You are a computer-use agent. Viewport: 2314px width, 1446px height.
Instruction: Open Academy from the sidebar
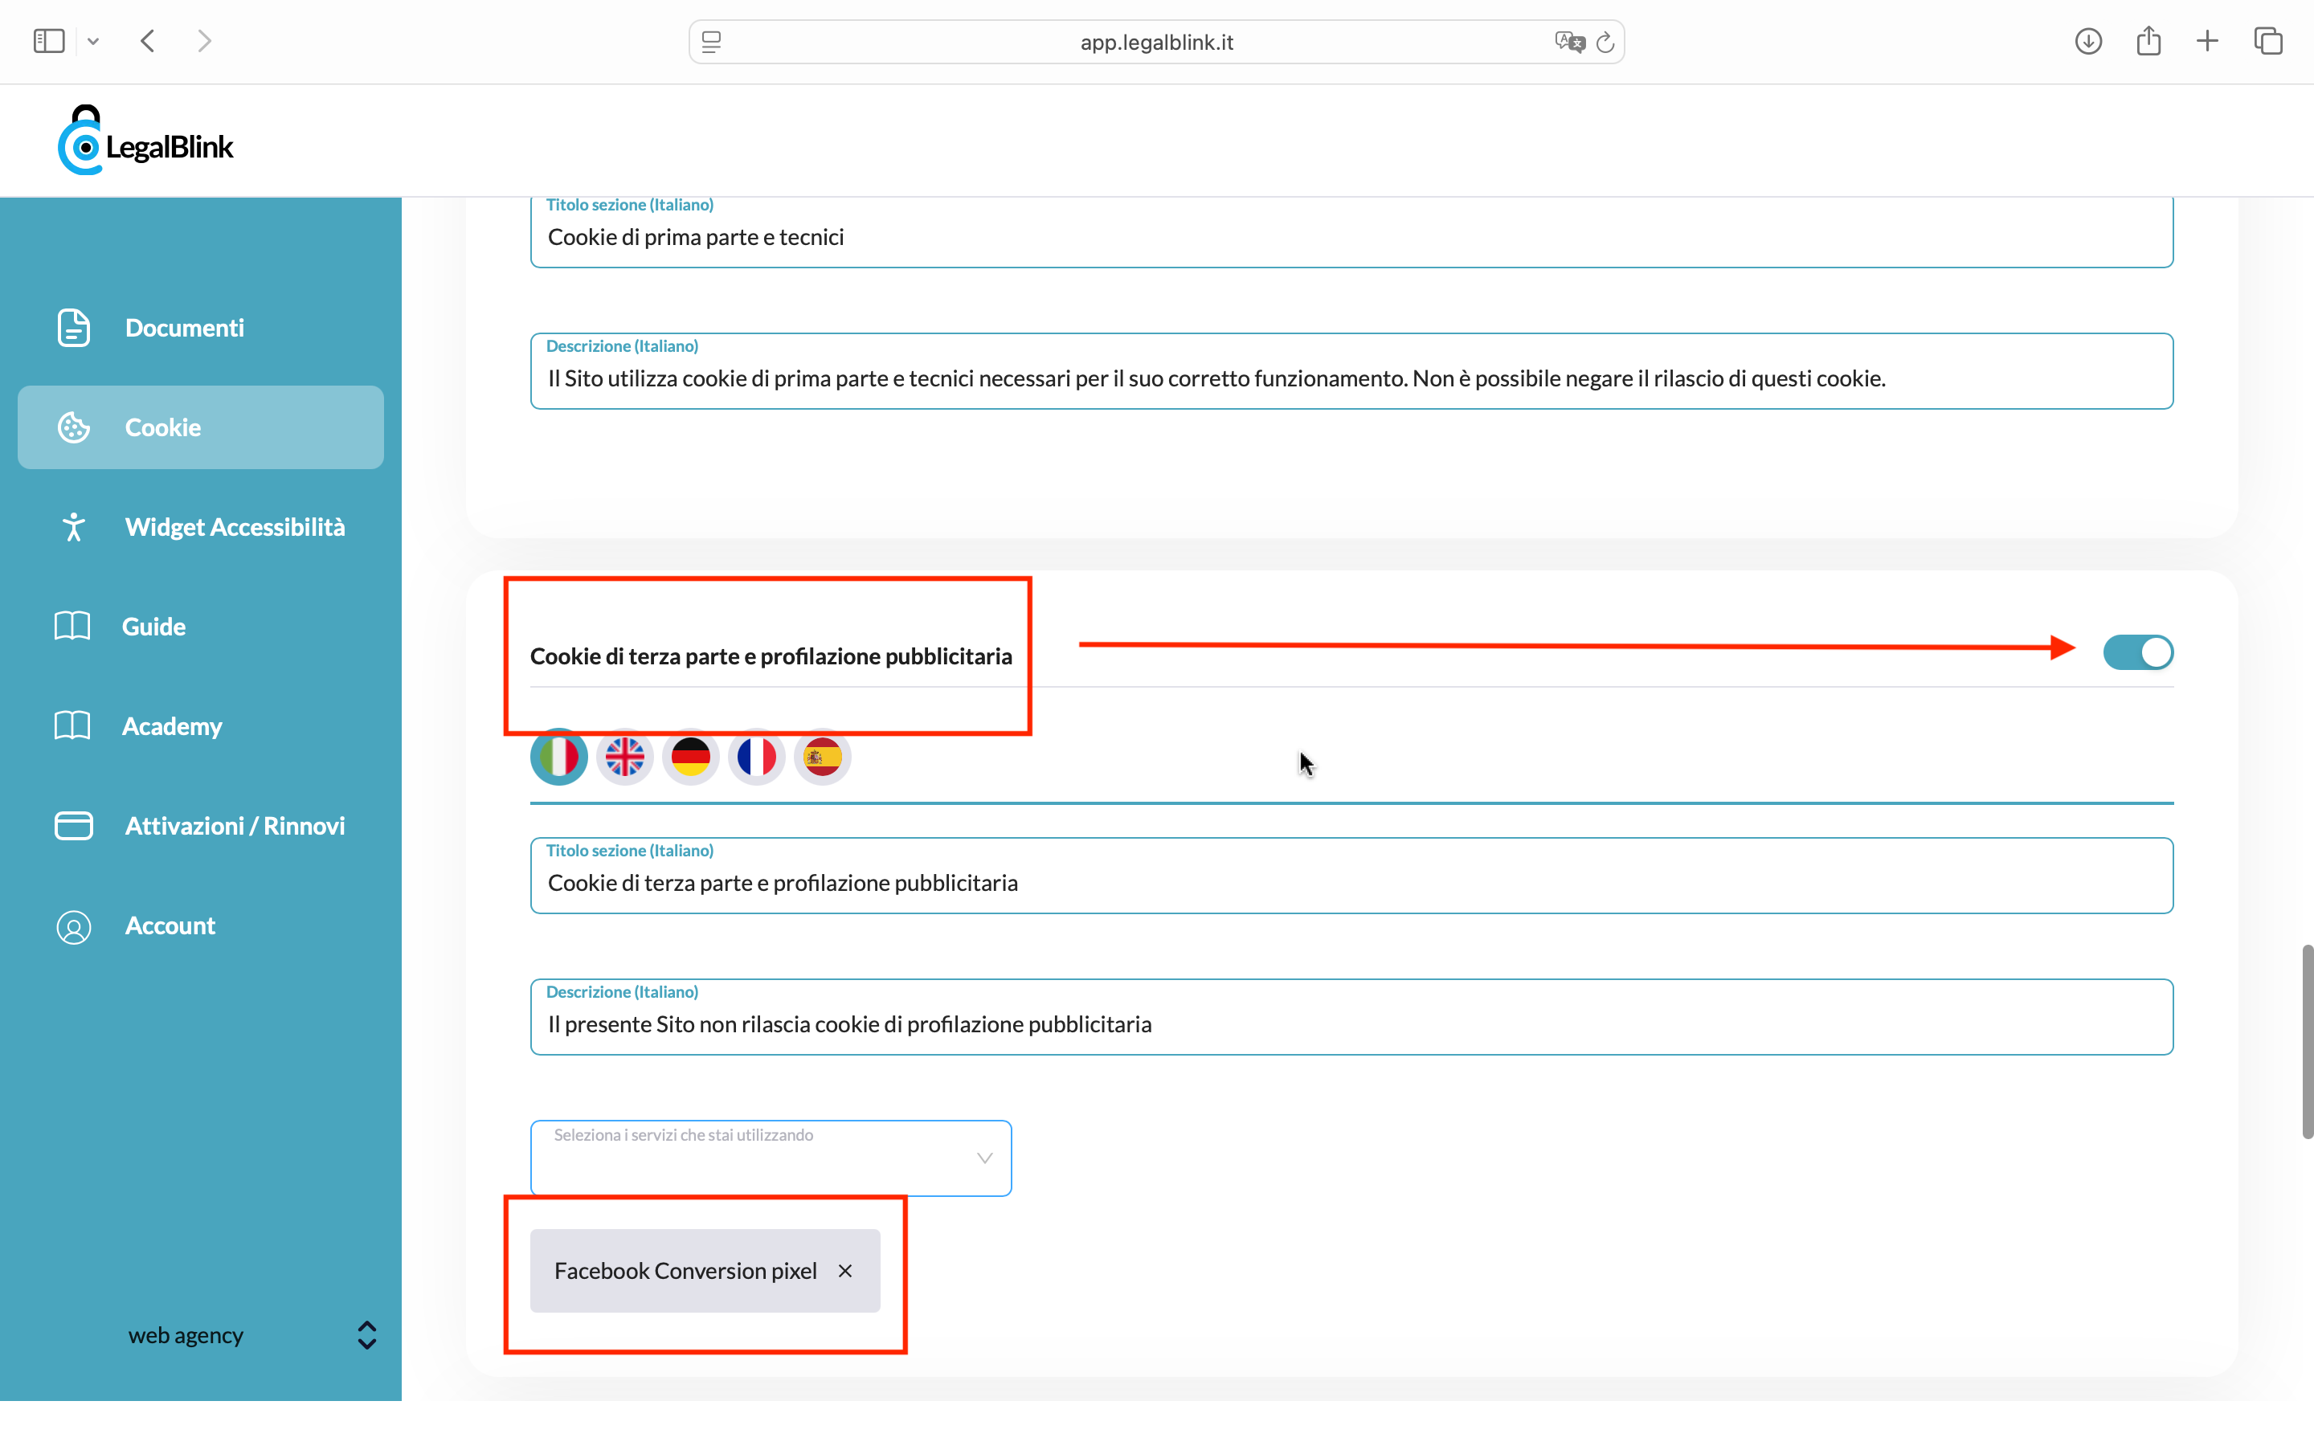pyautogui.click(x=171, y=726)
